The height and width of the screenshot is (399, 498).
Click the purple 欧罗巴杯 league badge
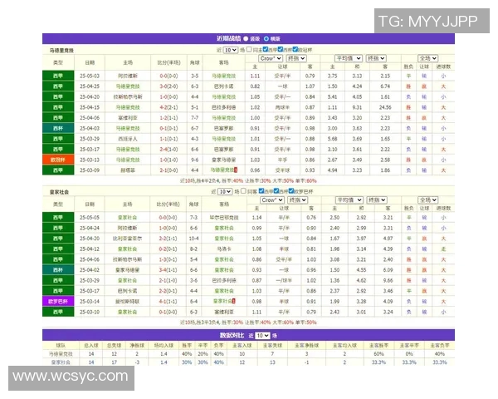coord(57,301)
